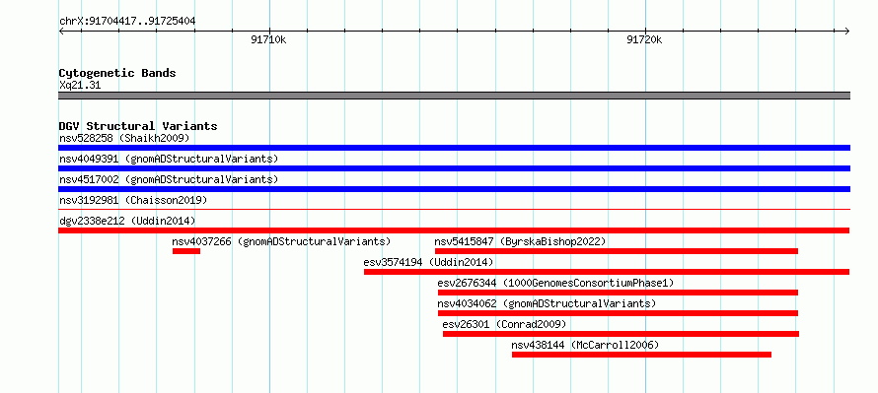878x393 pixels.
Task: Click the 91710k ruler tick label
Action: point(269,39)
